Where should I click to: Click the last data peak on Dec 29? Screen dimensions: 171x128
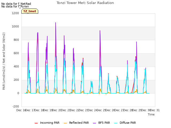[x=145, y=68]
